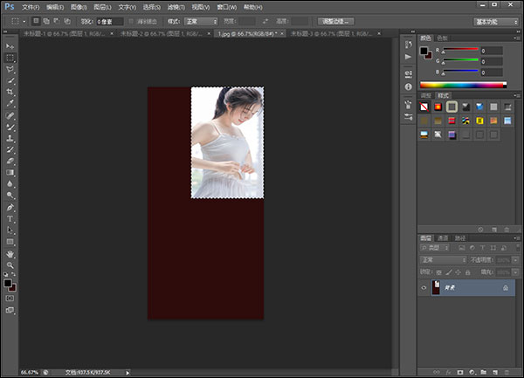Screen dimensions: 524x378
Task: Select the Move tool
Action: click(10, 45)
